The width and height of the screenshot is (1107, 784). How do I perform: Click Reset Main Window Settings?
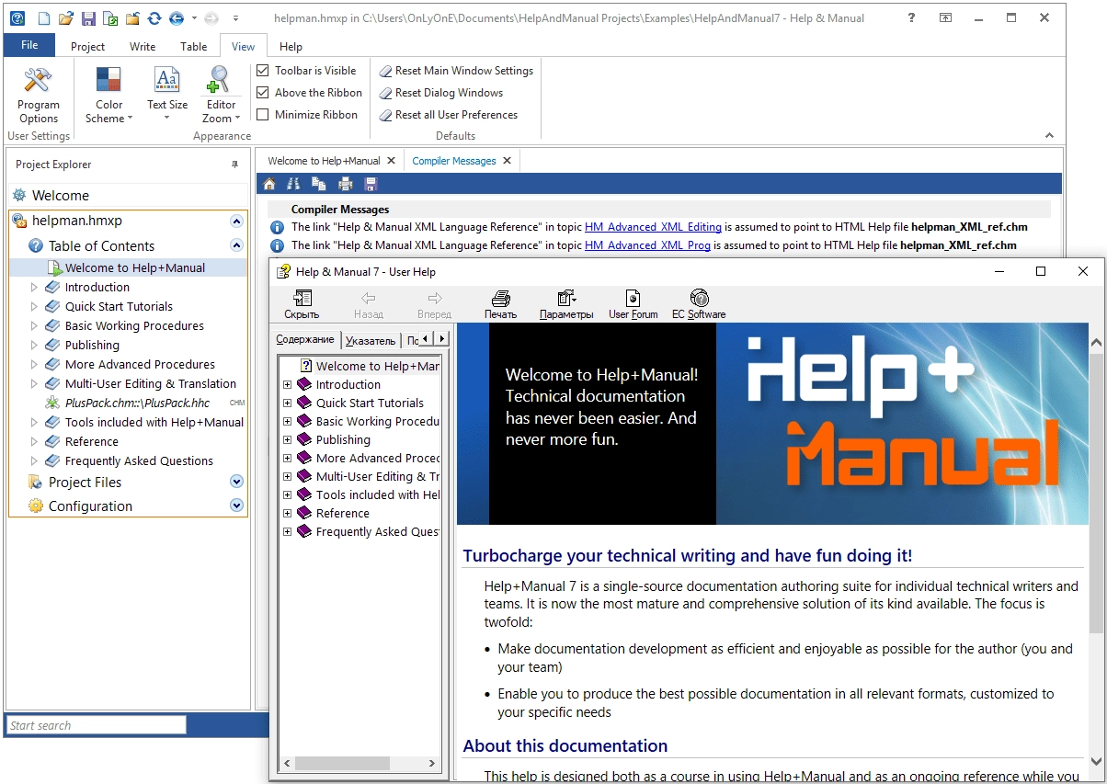coord(456,71)
